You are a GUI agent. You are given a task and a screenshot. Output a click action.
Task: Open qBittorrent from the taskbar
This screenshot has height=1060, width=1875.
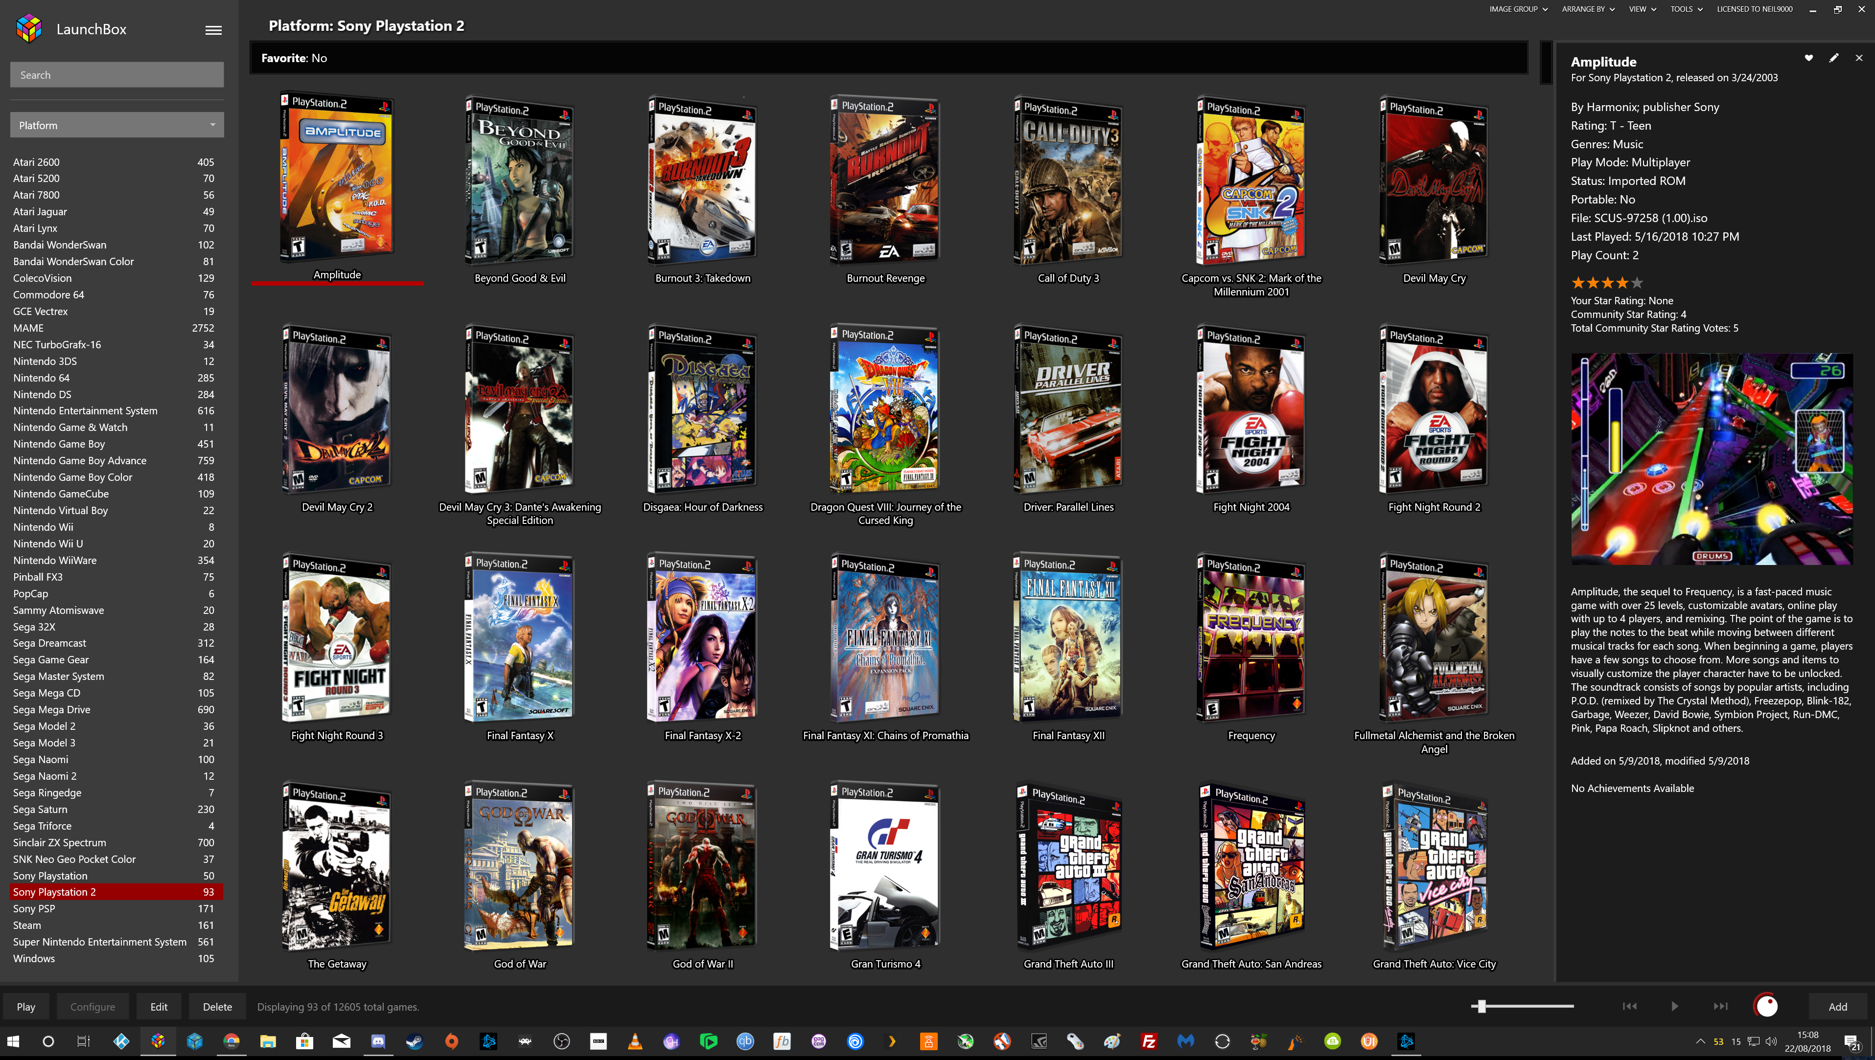coord(744,1041)
